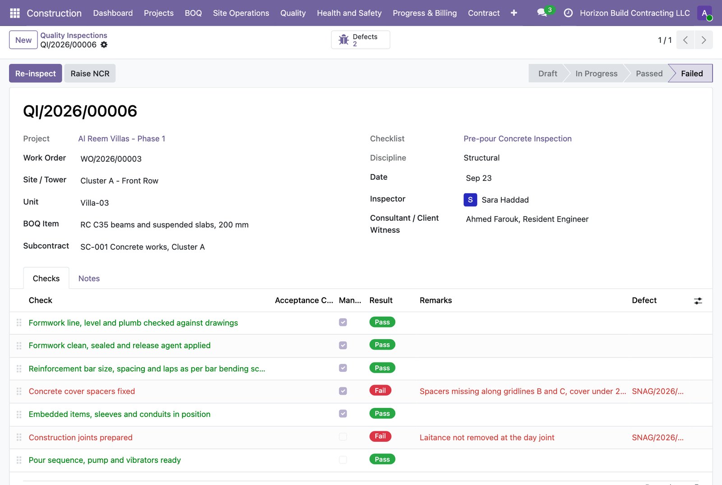Click drag handle for Embedded items row
The image size is (722, 485).
pos(19,414)
